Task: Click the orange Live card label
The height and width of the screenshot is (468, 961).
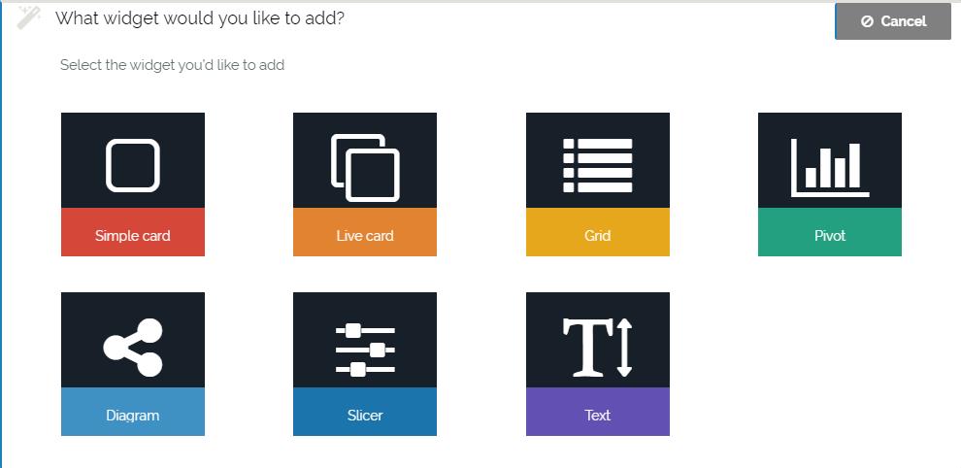Action: [x=365, y=235]
